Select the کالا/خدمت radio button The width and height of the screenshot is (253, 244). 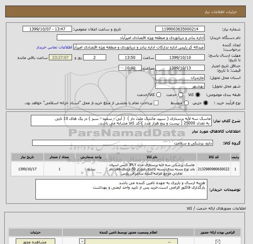tap(159, 95)
